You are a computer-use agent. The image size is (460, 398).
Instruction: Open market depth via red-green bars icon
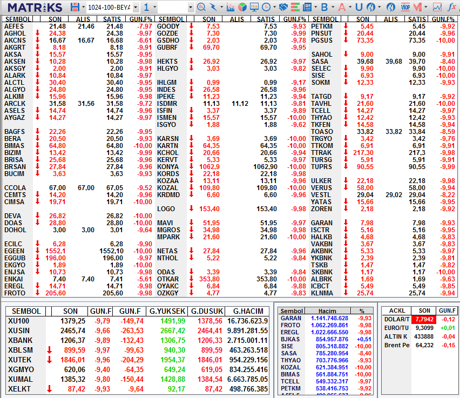click(x=294, y=6)
